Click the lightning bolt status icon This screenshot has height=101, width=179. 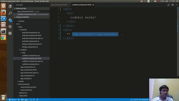point(37,100)
